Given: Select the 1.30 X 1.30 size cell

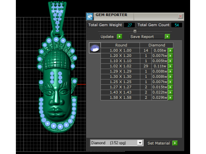Looking at the screenshot, I should pos(120,77).
